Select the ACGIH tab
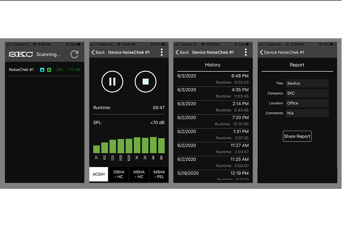Image resolution: width=342 pixels, height=228 pixels. tap(98, 174)
